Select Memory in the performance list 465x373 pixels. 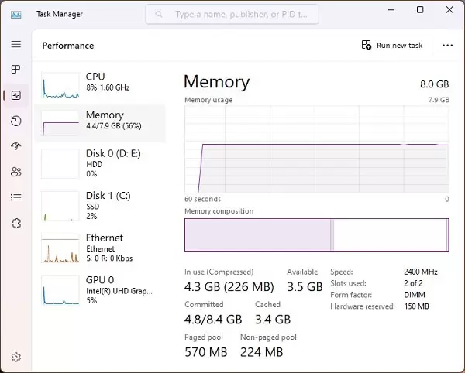point(99,121)
